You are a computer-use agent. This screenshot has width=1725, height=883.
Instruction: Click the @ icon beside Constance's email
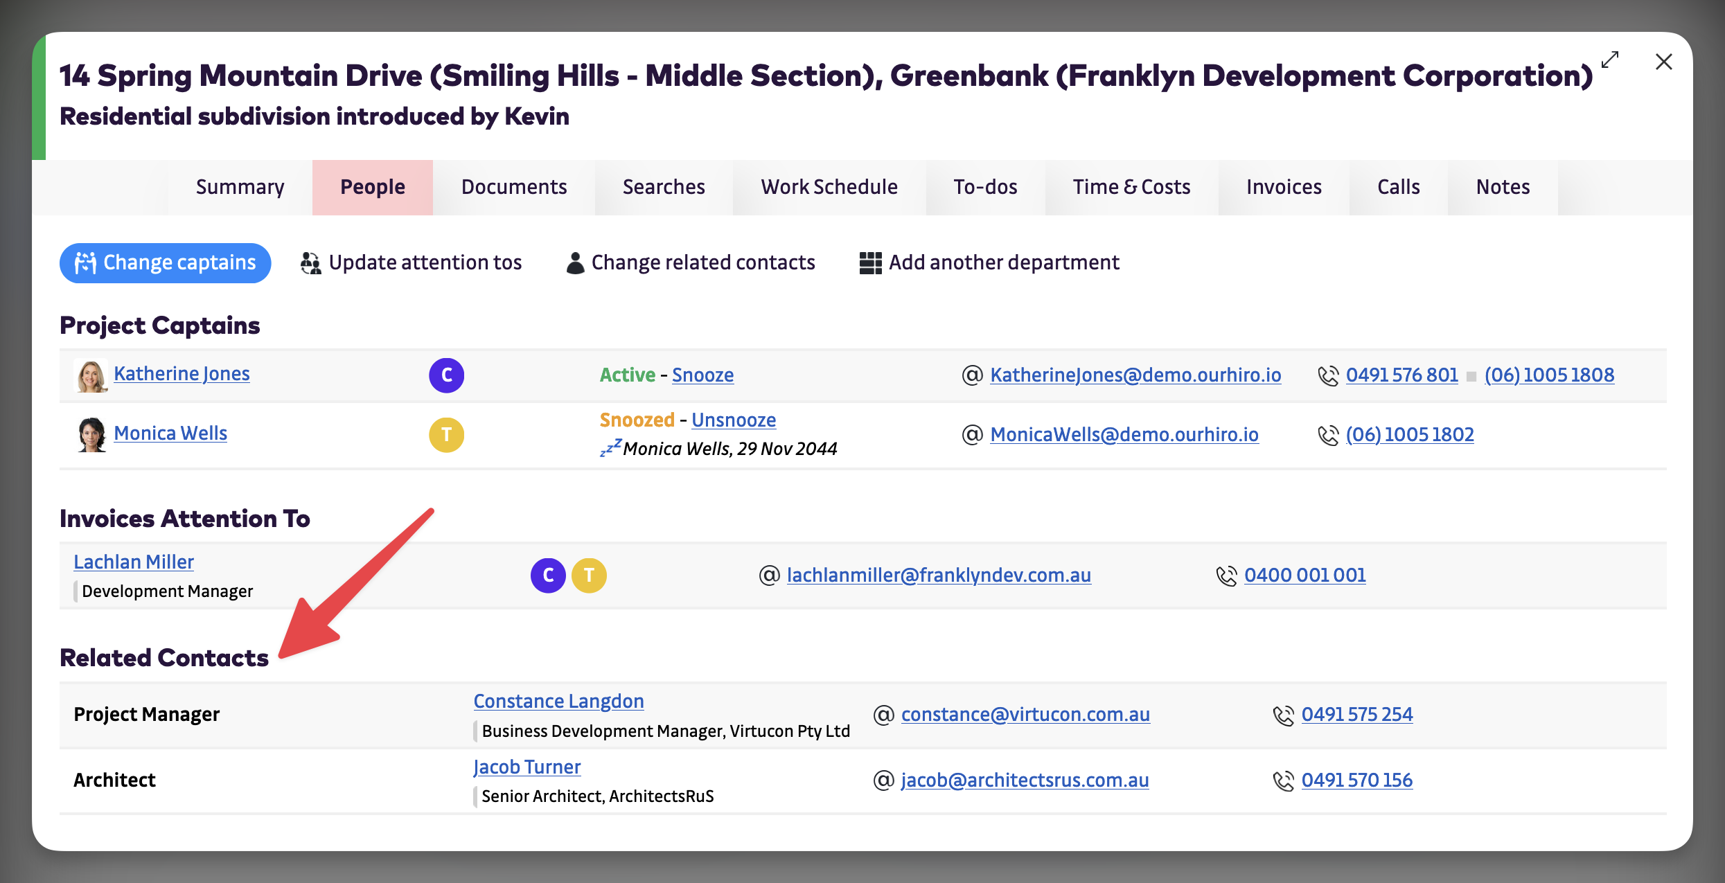(x=883, y=715)
